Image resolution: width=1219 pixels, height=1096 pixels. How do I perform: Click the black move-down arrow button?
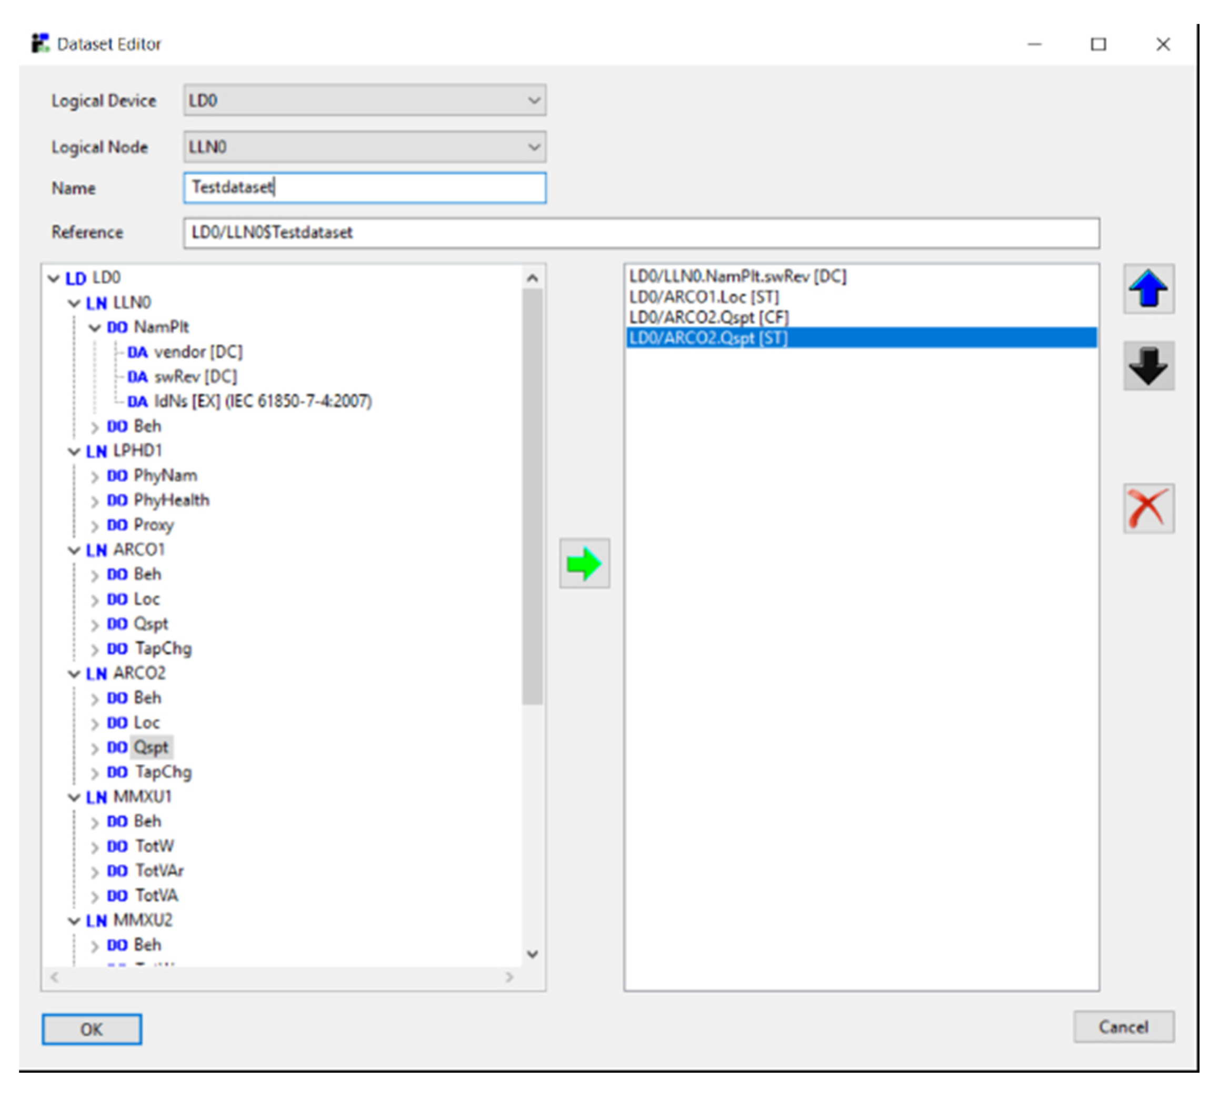pyautogui.click(x=1148, y=365)
